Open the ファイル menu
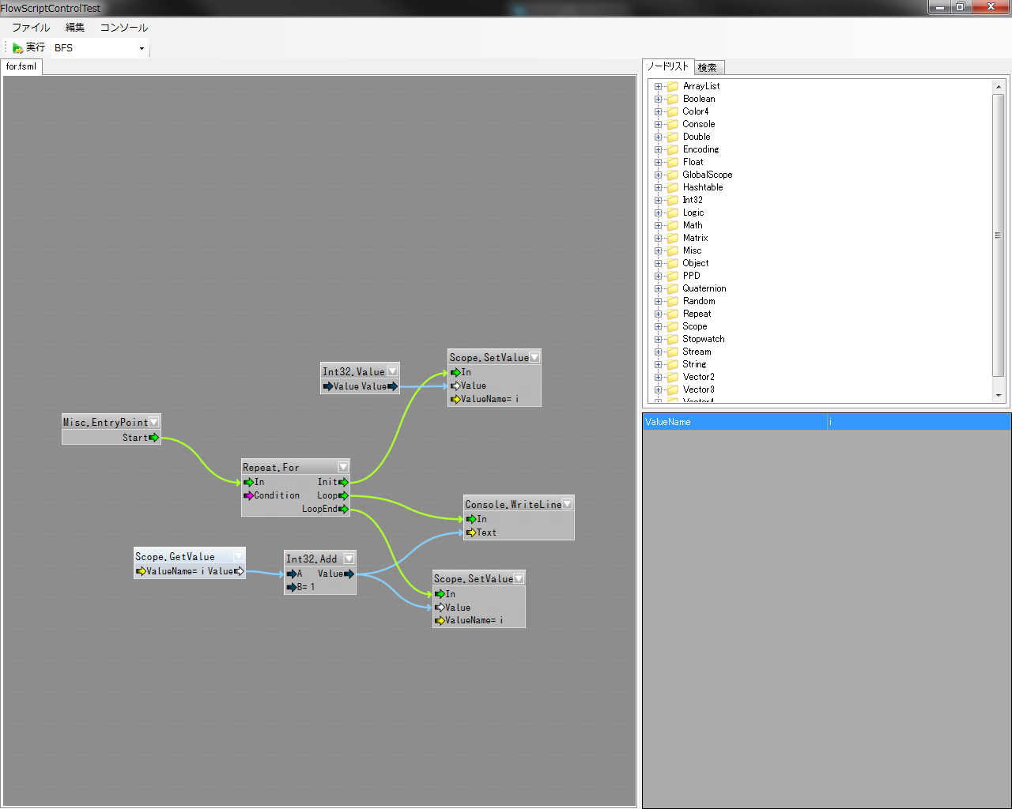Viewport: 1012px width, 809px height. point(31,28)
